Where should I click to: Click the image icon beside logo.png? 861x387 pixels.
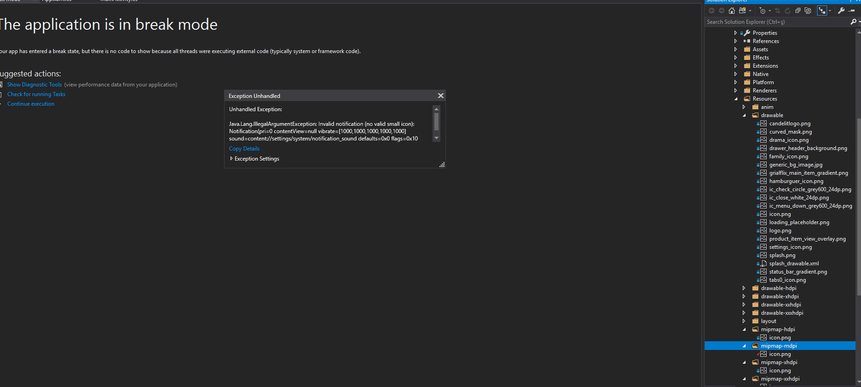[x=763, y=231]
